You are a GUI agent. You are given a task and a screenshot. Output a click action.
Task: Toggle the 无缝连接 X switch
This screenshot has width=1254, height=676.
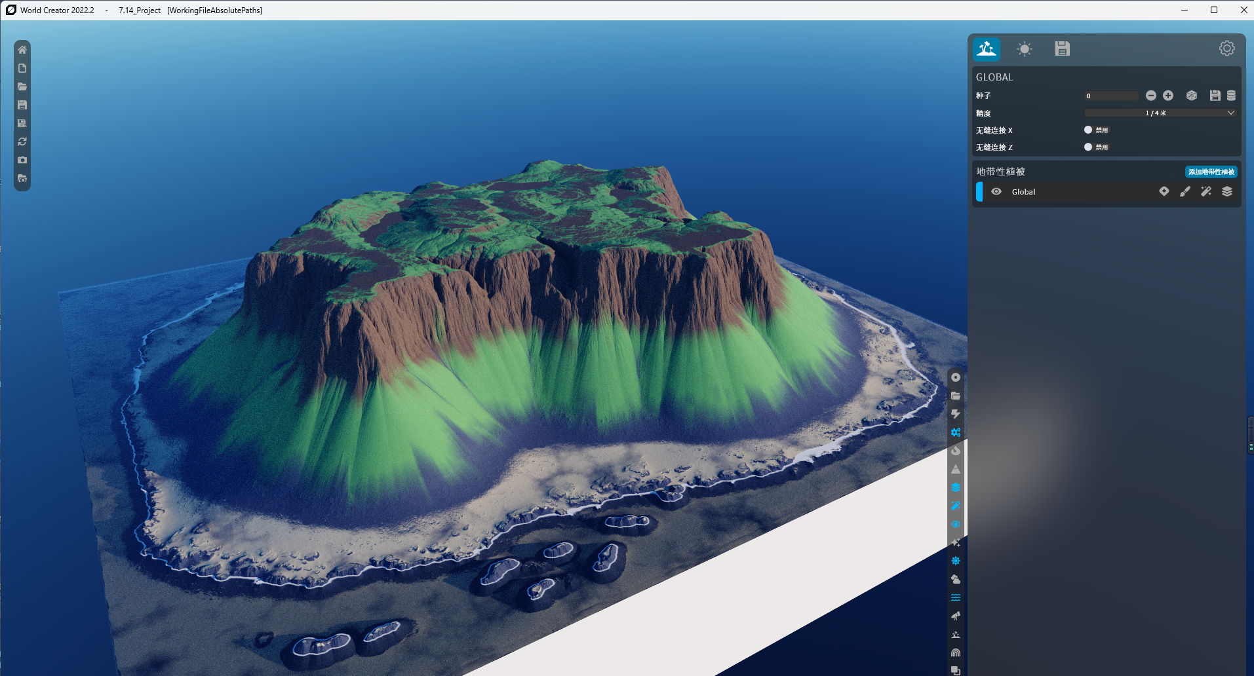click(x=1088, y=130)
